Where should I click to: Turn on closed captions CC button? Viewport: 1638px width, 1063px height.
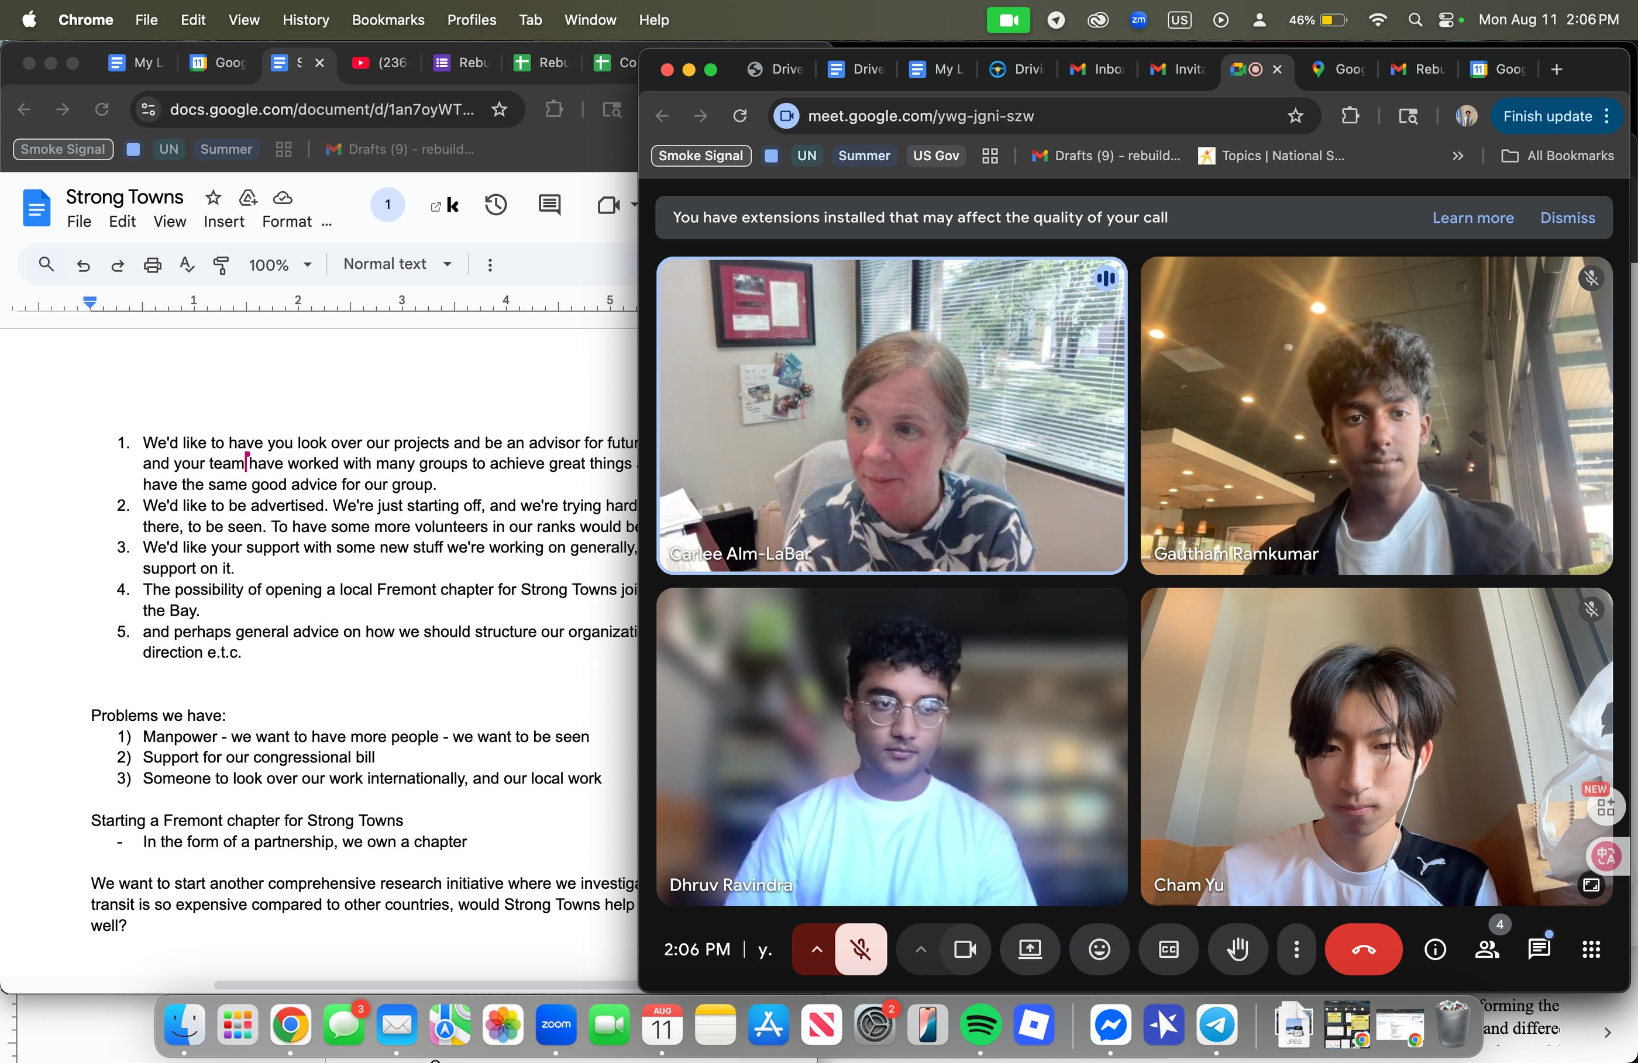coord(1169,950)
